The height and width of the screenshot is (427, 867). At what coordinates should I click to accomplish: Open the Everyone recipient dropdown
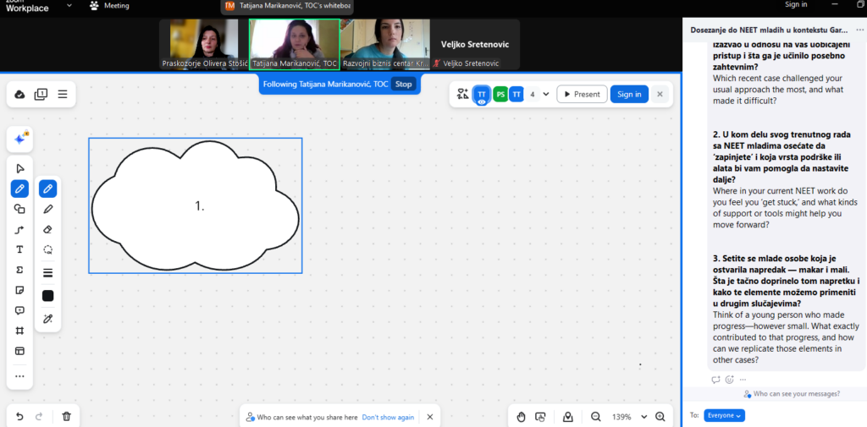tap(724, 415)
